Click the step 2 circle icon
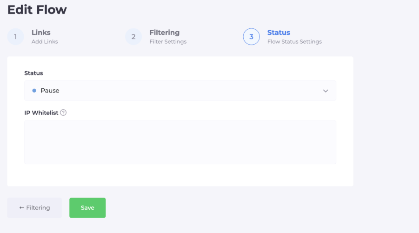 pyautogui.click(x=133, y=37)
